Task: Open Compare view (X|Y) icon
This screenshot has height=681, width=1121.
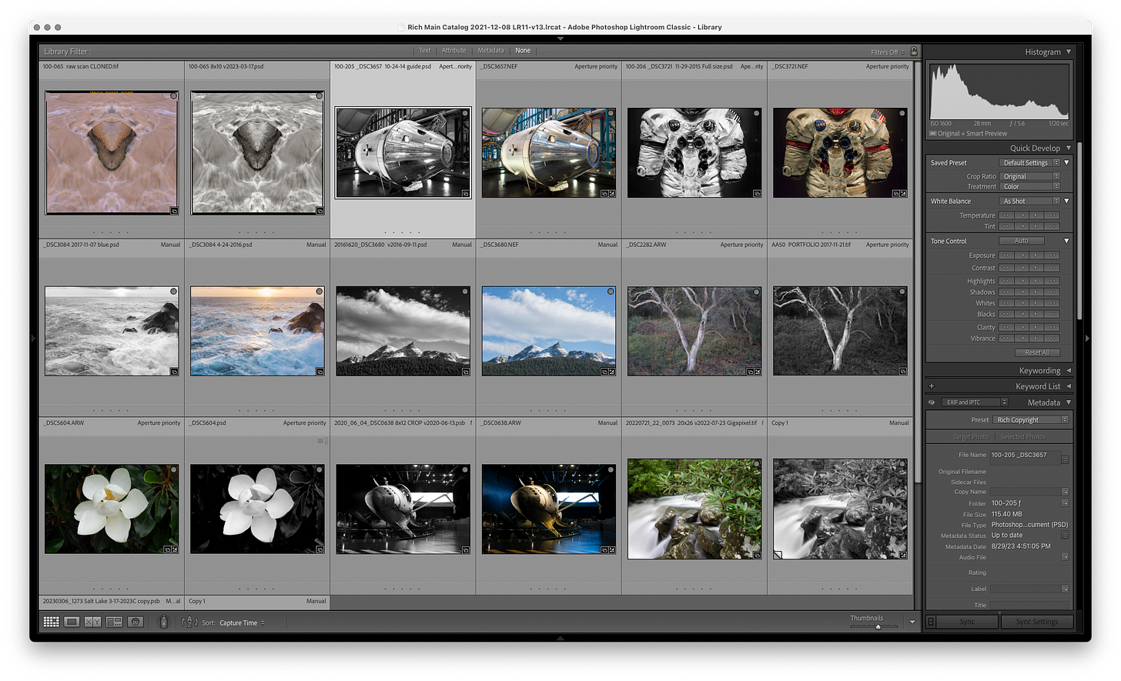Action: tap(92, 622)
